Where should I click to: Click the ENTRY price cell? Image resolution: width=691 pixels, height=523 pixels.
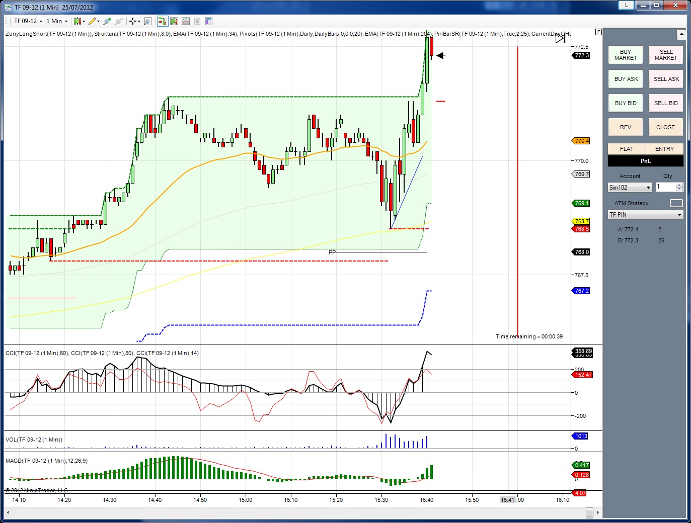(x=664, y=149)
